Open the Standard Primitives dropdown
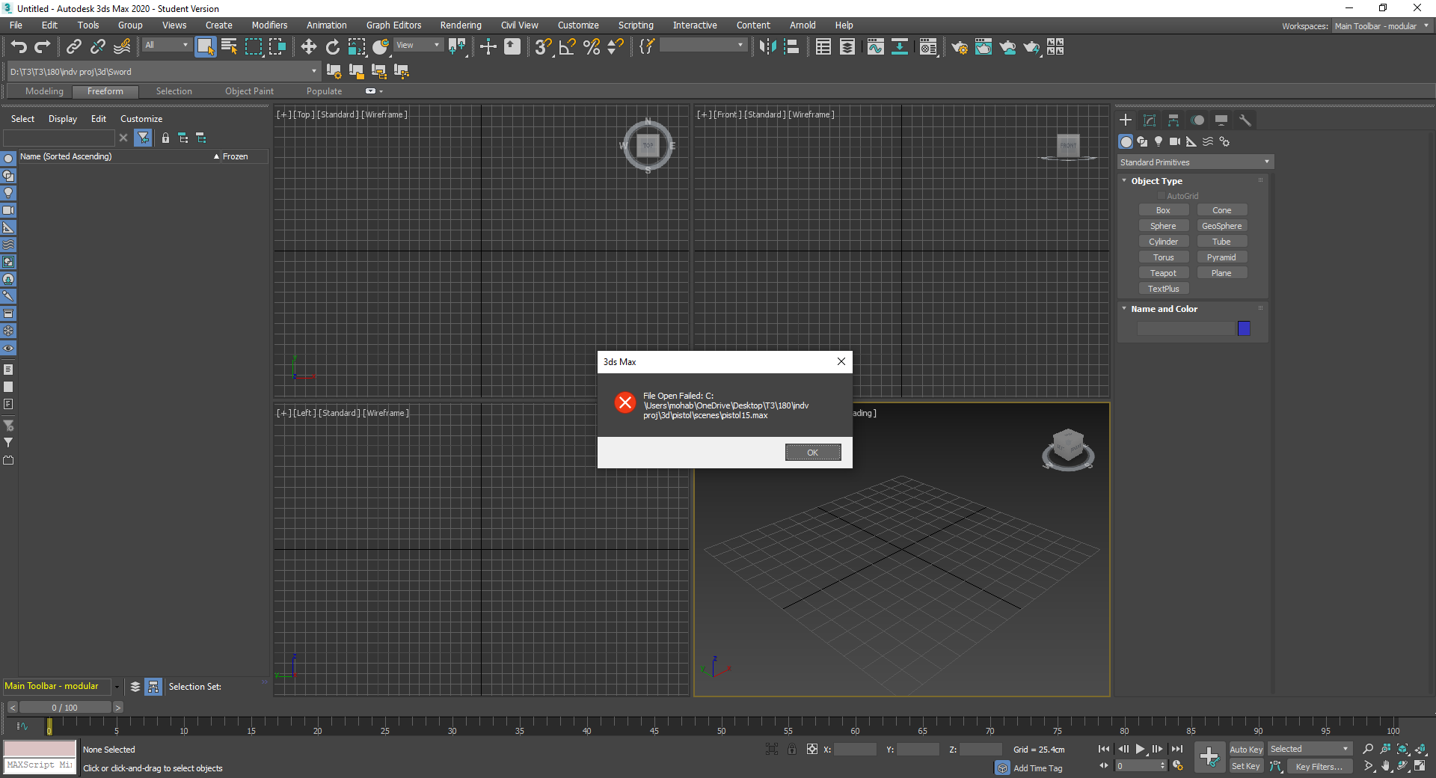1436x778 pixels. [x=1195, y=162]
